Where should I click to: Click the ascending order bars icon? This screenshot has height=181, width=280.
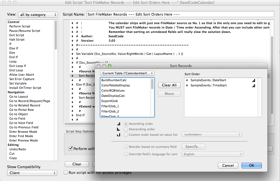(119, 124)
